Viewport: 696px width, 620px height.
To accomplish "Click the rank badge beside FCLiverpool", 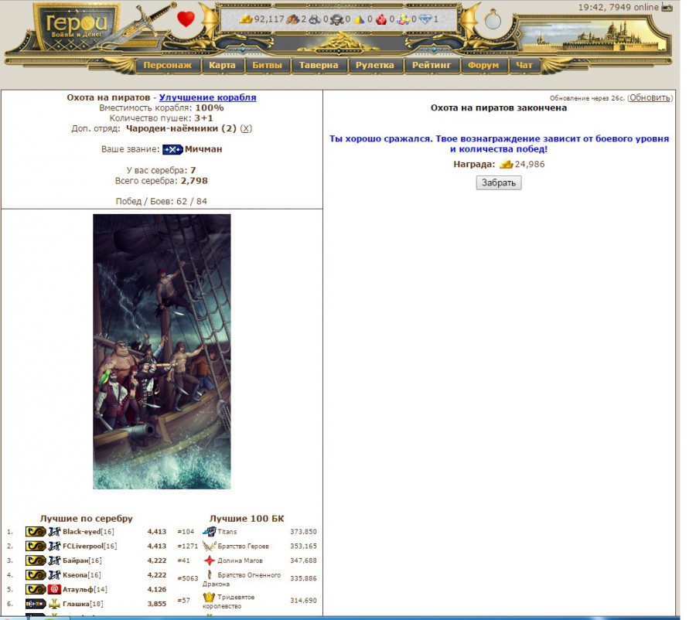I will pyautogui.click(x=36, y=546).
